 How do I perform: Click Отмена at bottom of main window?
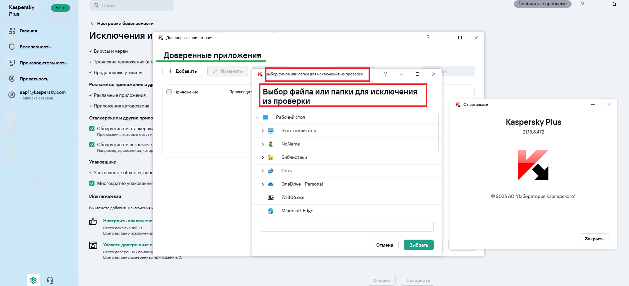pyautogui.click(x=382, y=280)
